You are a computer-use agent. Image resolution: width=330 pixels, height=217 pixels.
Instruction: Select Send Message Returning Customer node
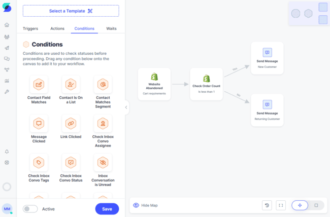coord(267,110)
